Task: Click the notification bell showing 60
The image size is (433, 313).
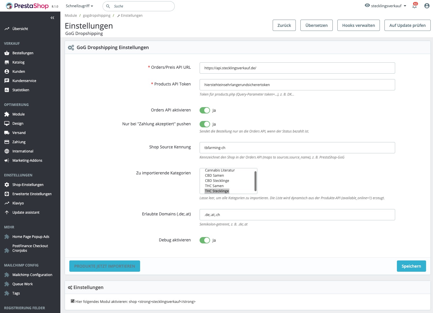Action: point(414,6)
